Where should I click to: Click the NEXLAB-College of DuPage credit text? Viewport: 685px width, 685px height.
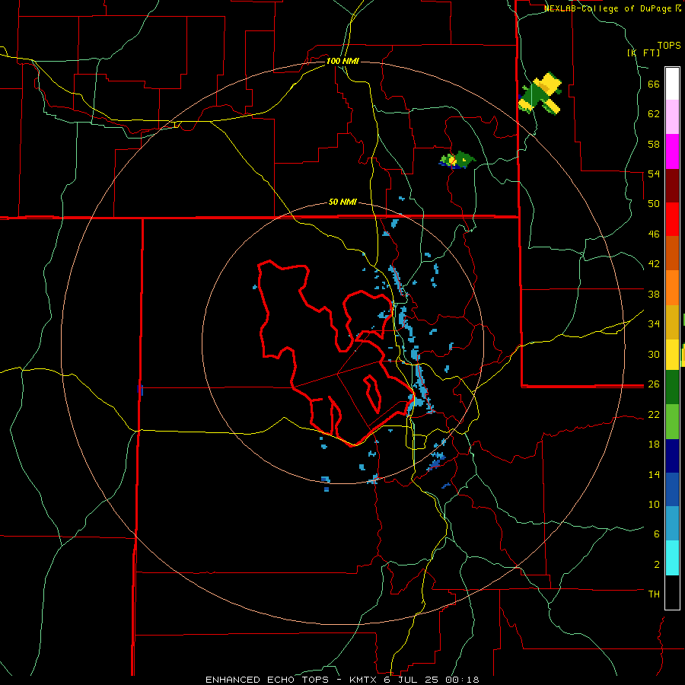[612, 8]
